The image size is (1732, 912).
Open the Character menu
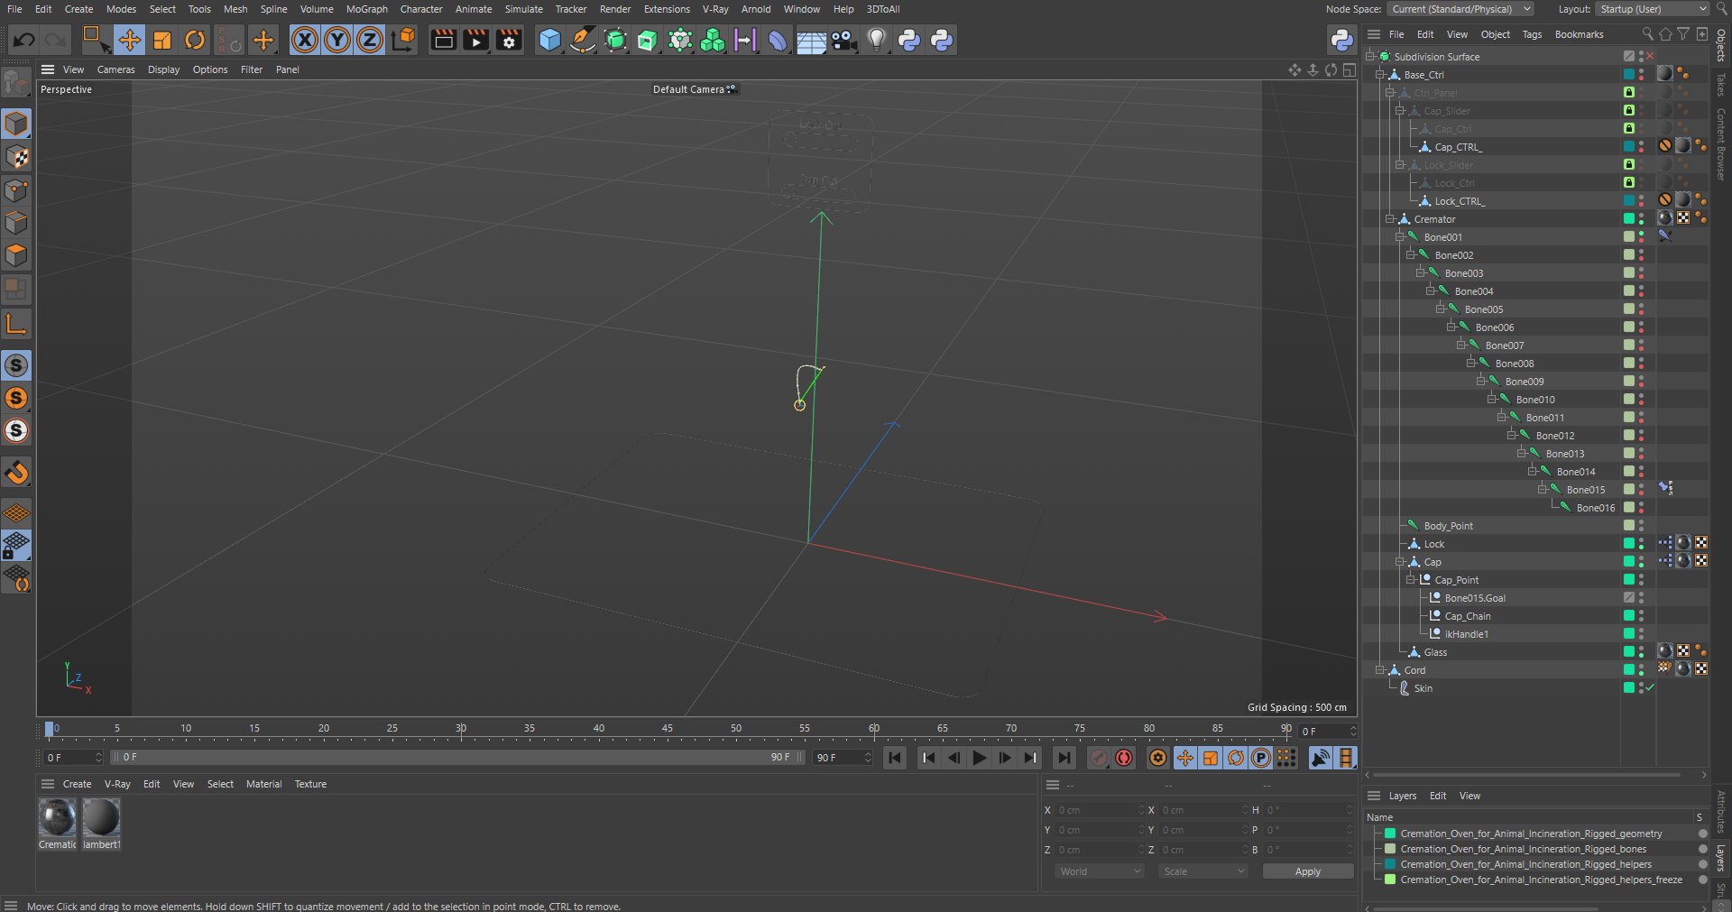(x=421, y=9)
